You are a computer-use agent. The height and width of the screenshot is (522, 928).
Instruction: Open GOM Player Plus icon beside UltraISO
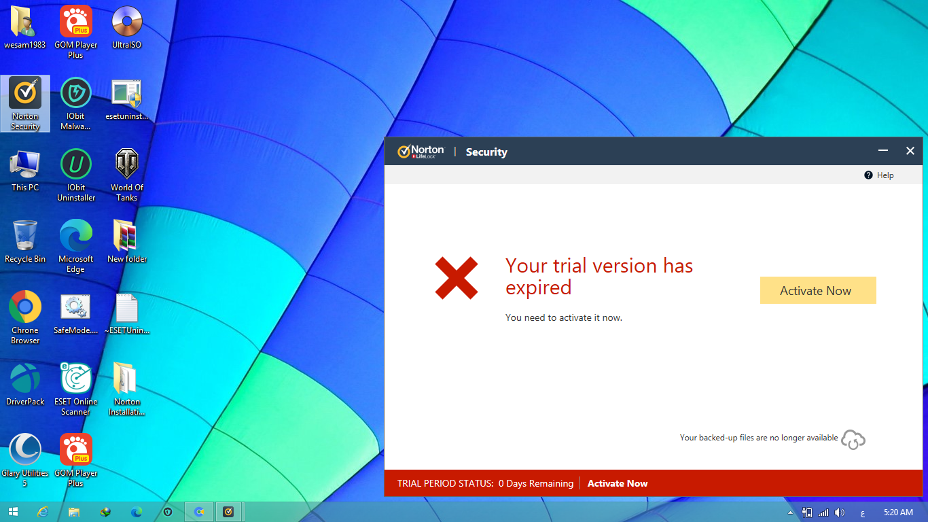75,32
